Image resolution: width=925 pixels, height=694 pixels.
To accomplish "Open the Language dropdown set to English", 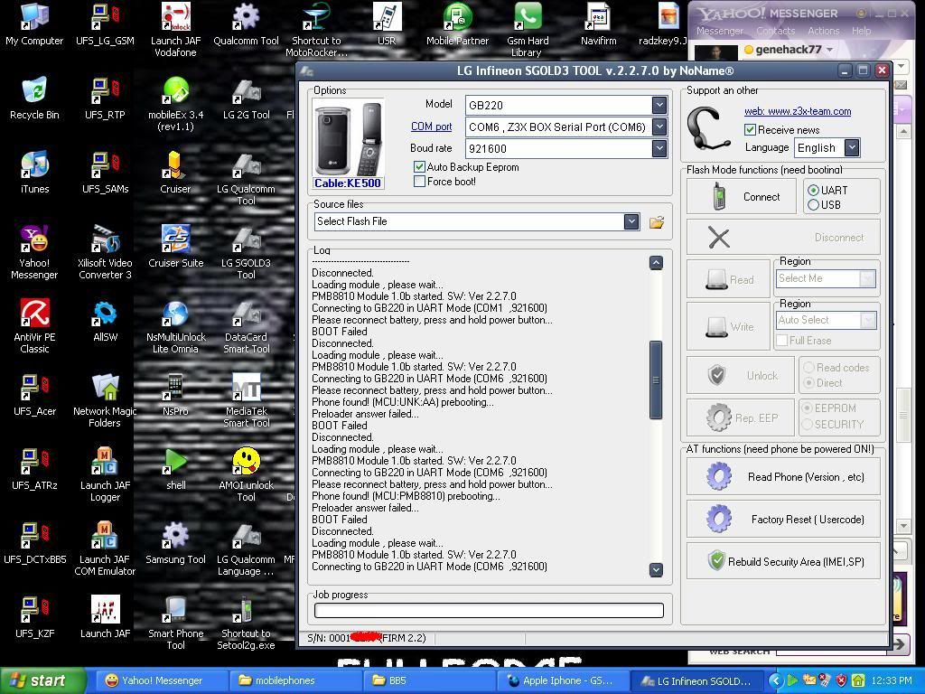I will (x=851, y=147).
